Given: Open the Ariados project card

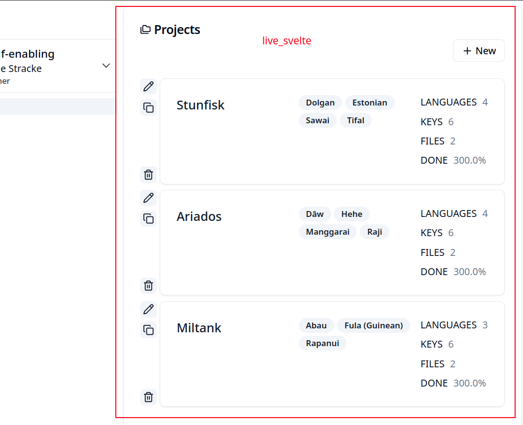Looking at the screenshot, I should [x=332, y=243].
